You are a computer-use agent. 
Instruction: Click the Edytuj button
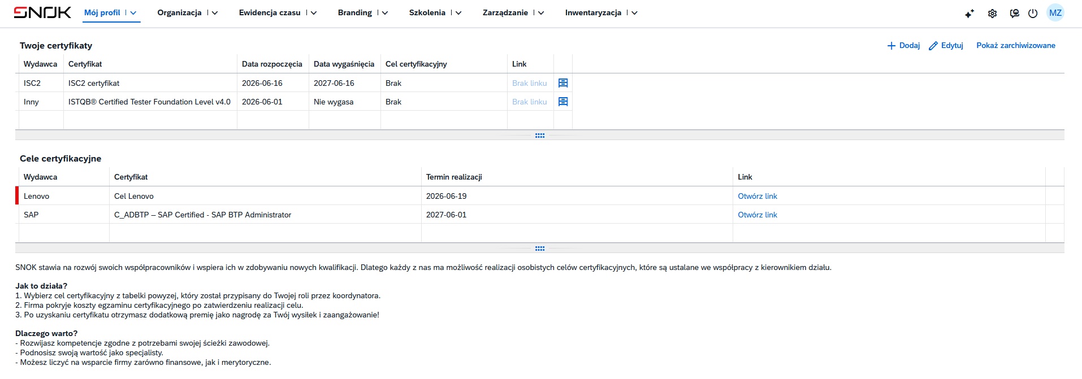[x=946, y=46]
